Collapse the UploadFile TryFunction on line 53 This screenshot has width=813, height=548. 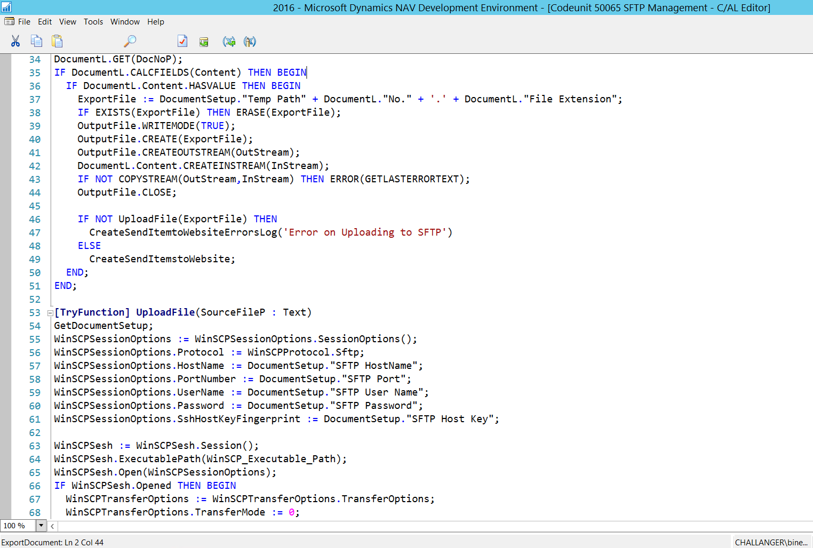pos(50,312)
